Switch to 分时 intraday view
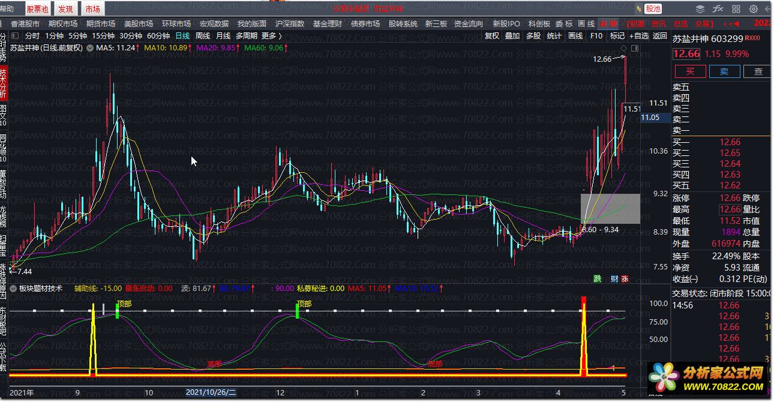Image resolution: width=774 pixels, height=402 pixels. (32, 36)
